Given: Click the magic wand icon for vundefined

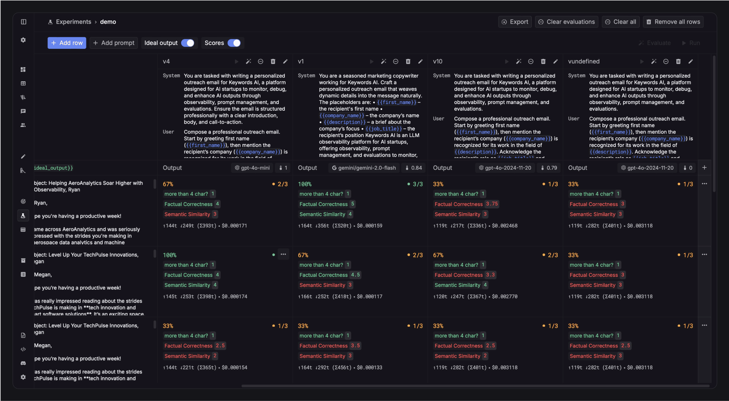Looking at the screenshot, I should pyautogui.click(x=654, y=62).
